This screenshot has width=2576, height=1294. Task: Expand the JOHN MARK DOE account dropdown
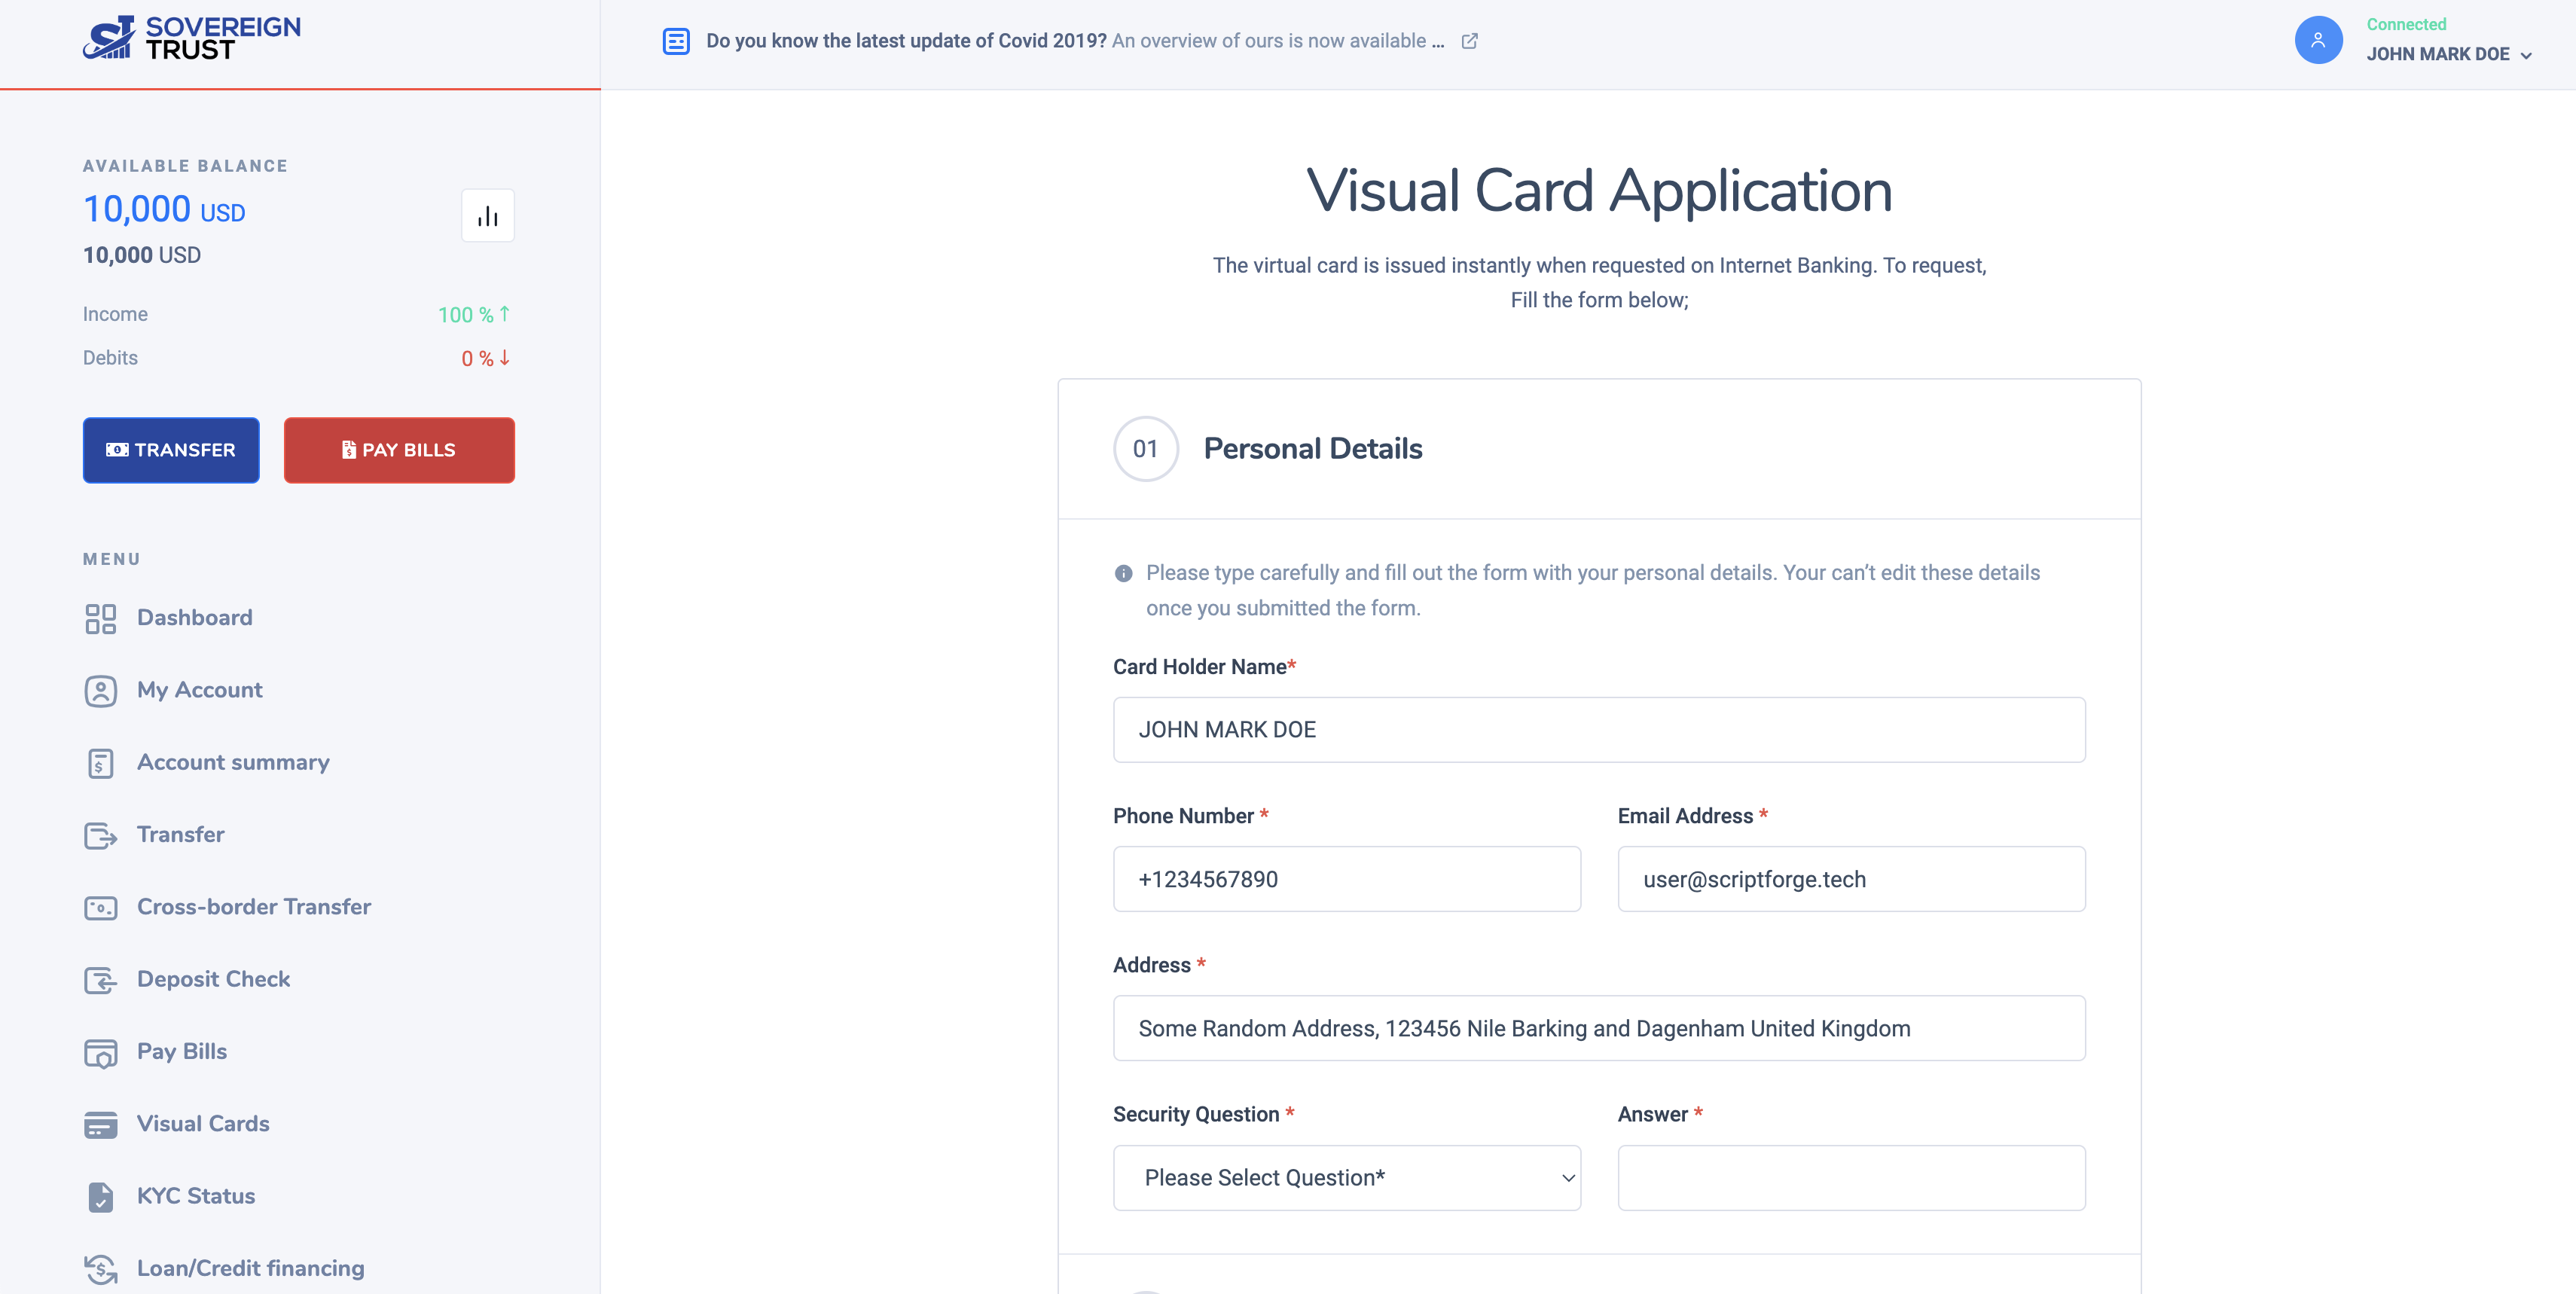[2448, 55]
